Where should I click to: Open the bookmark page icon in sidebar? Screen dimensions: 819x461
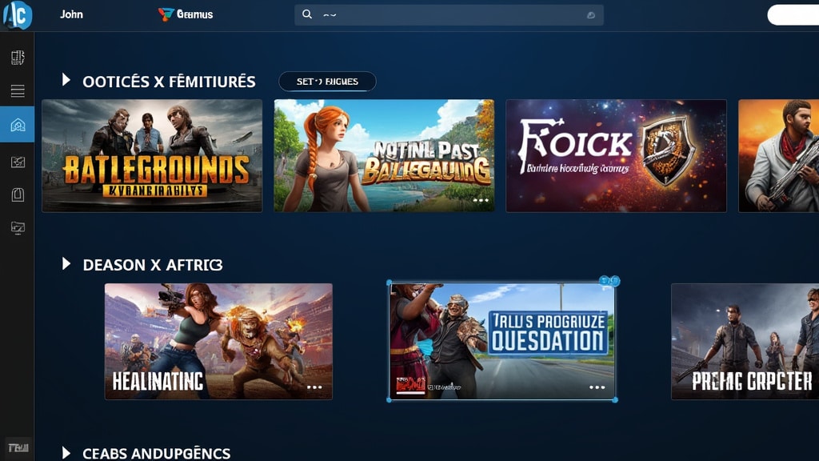coord(18,195)
